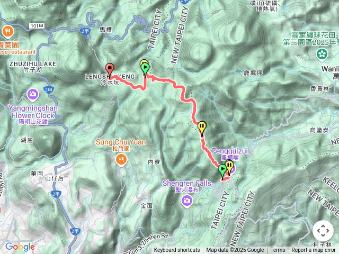
Task: Click the yellow pause marker at Fengguizui
Action: point(229,168)
